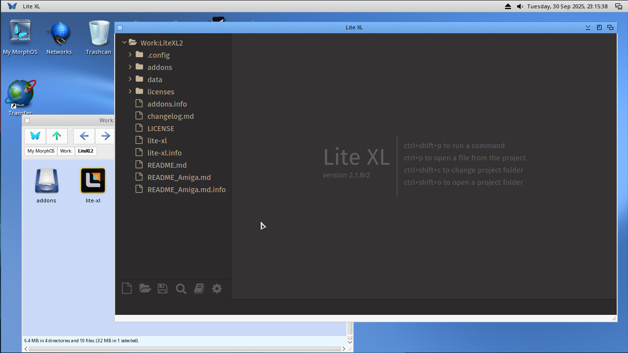
Task: Click the green up-arrow parent directory button
Action: tap(57, 136)
